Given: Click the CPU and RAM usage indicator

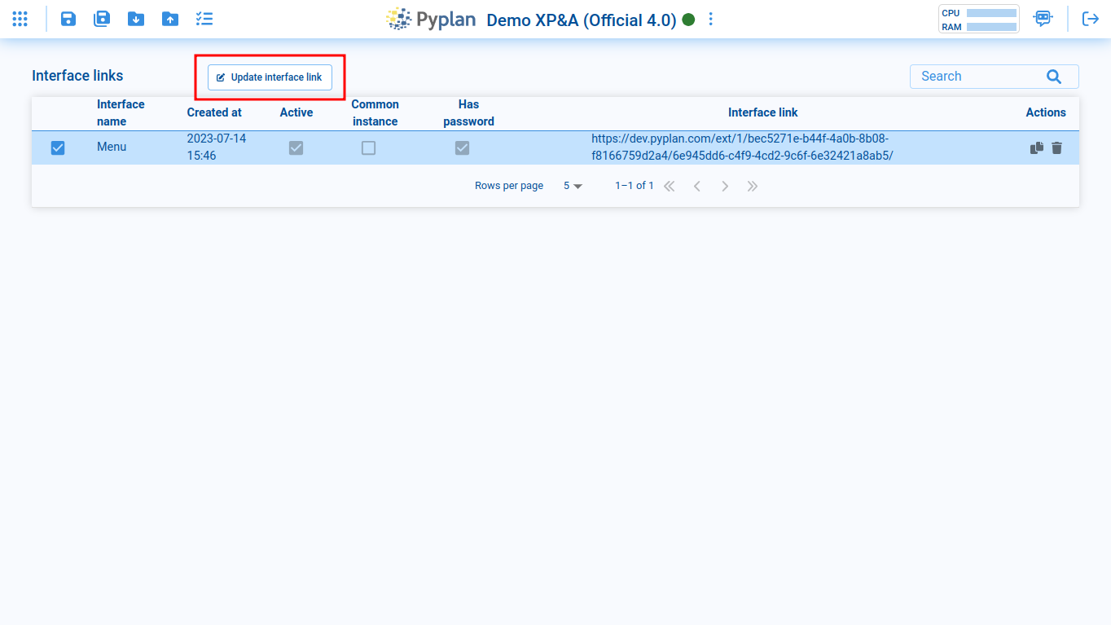Looking at the screenshot, I should point(978,20).
